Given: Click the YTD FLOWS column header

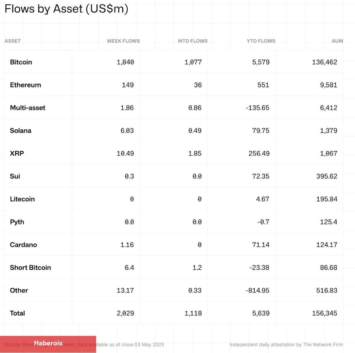Looking at the screenshot, I should click(x=261, y=41).
